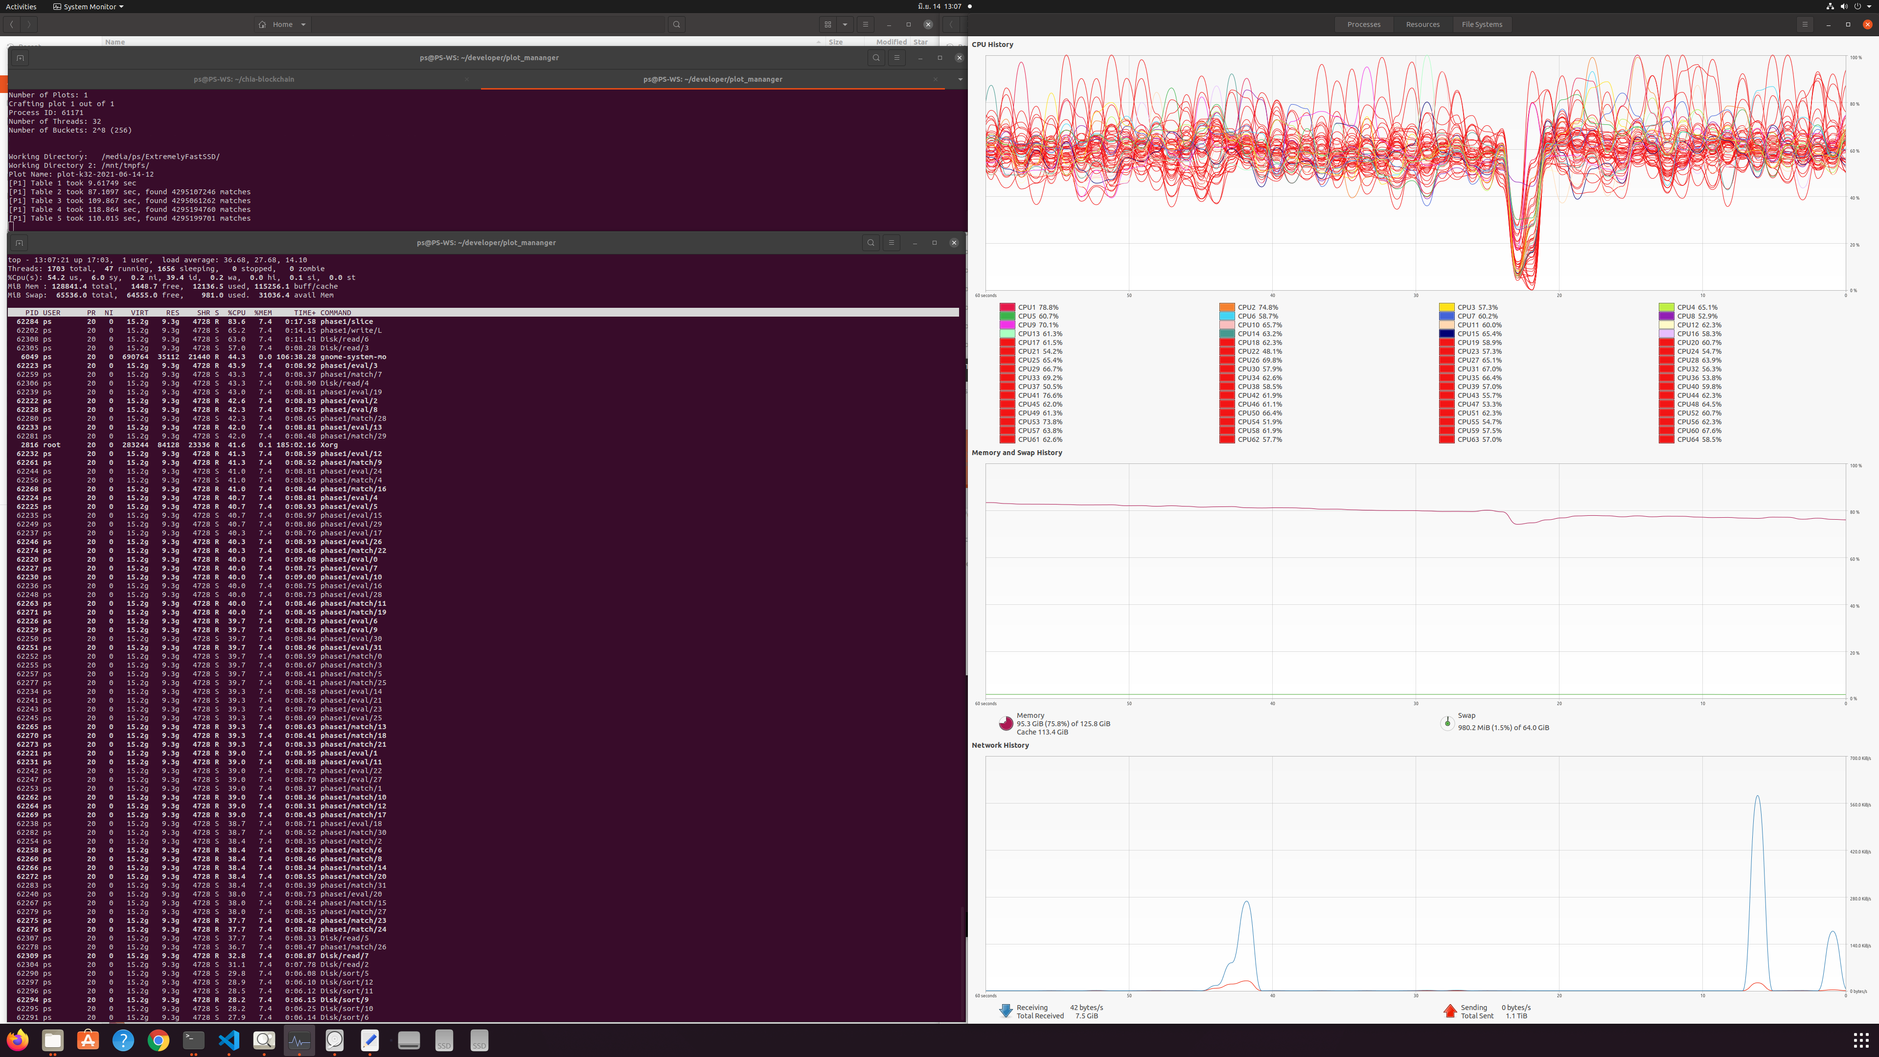Click the Swap pie indicator in Memory history
The width and height of the screenshot is (1879, 1057).
tap(1448, 723)
